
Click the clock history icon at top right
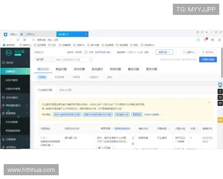click(198, 40)
